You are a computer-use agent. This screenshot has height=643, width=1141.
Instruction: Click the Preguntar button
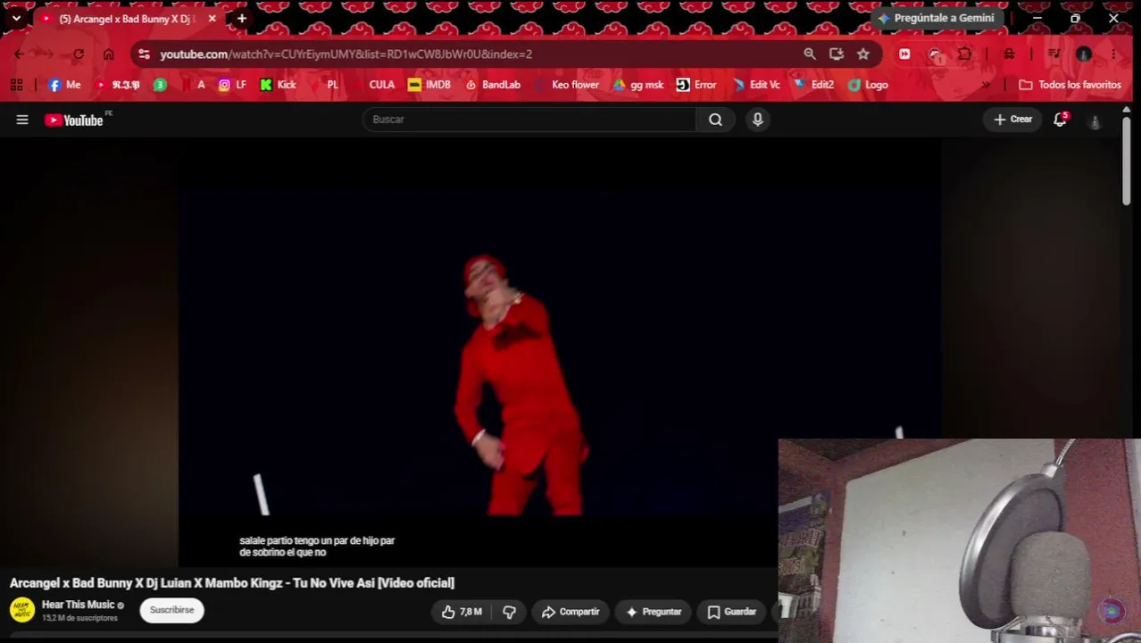pos(654,612)
